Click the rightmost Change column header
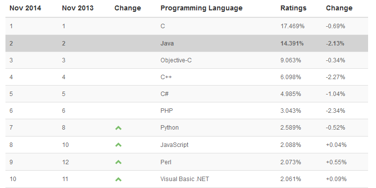The image size is (376, 188). 339,8
